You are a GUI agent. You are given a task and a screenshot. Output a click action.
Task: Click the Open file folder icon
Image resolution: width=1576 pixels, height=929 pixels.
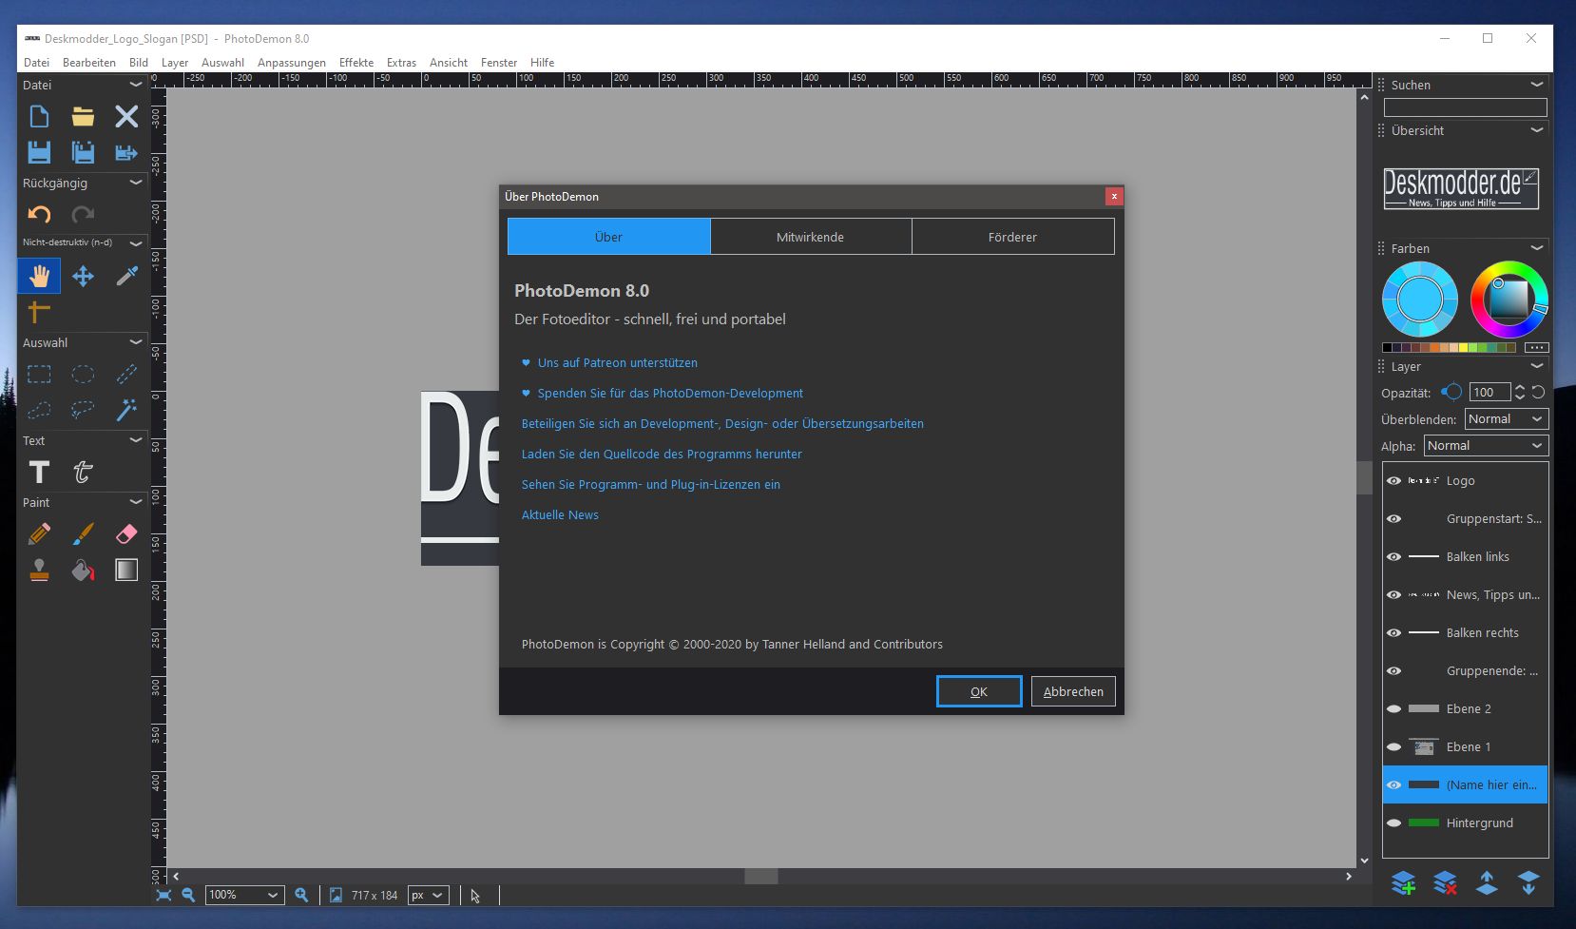pyautogui.click(x=83, y=117)
